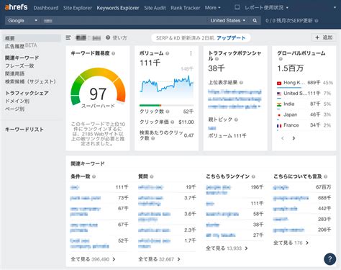Click the info icon next to 親トピック
Viewport: 341px width, 270px height.
[x=236, y=120]
